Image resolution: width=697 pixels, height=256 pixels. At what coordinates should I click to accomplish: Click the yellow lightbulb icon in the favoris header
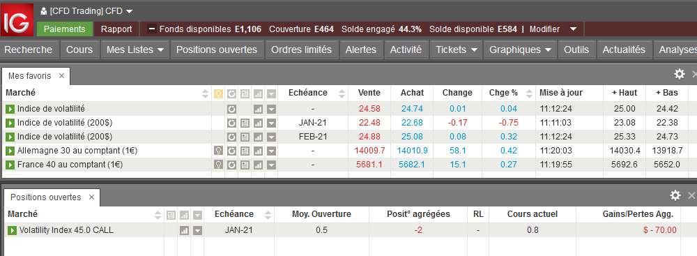point(217,93)
